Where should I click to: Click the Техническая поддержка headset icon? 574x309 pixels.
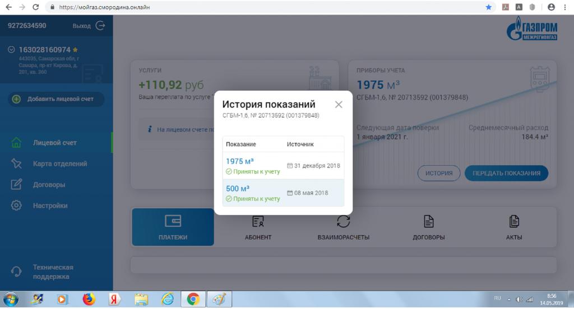coord(16,271)
